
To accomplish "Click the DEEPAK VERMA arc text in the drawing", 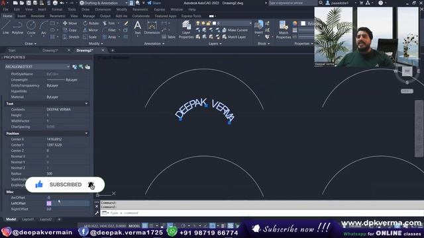I will tap(205, 110).
